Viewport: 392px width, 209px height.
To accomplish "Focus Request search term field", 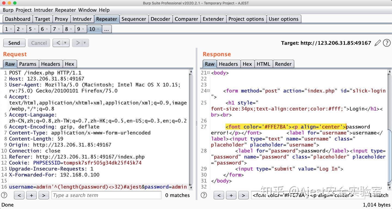I will pos(106,195).
